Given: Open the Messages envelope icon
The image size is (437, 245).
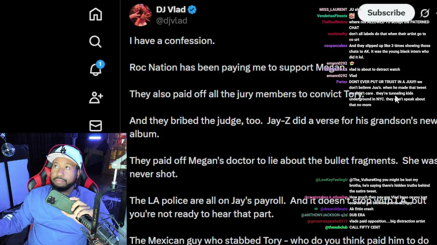Looking at the screenshot, I should coord(96,126).
